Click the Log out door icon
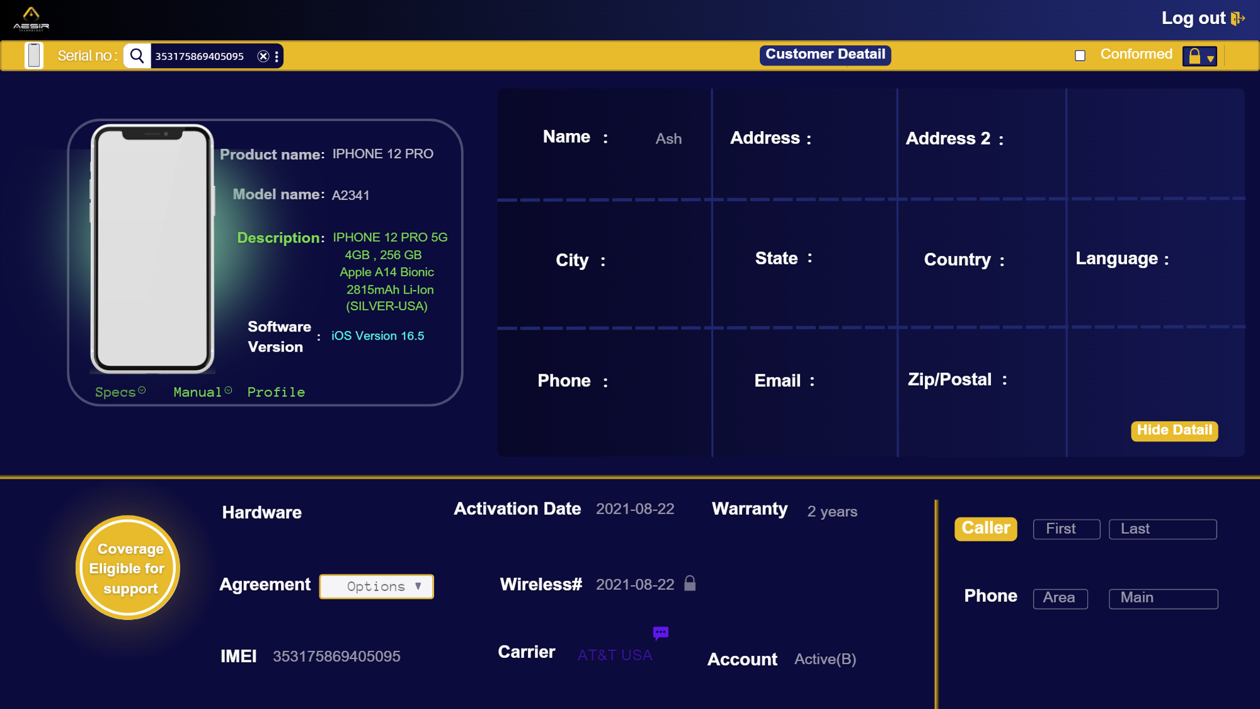Screen dimensions: 1260x709 [1238, 18]
